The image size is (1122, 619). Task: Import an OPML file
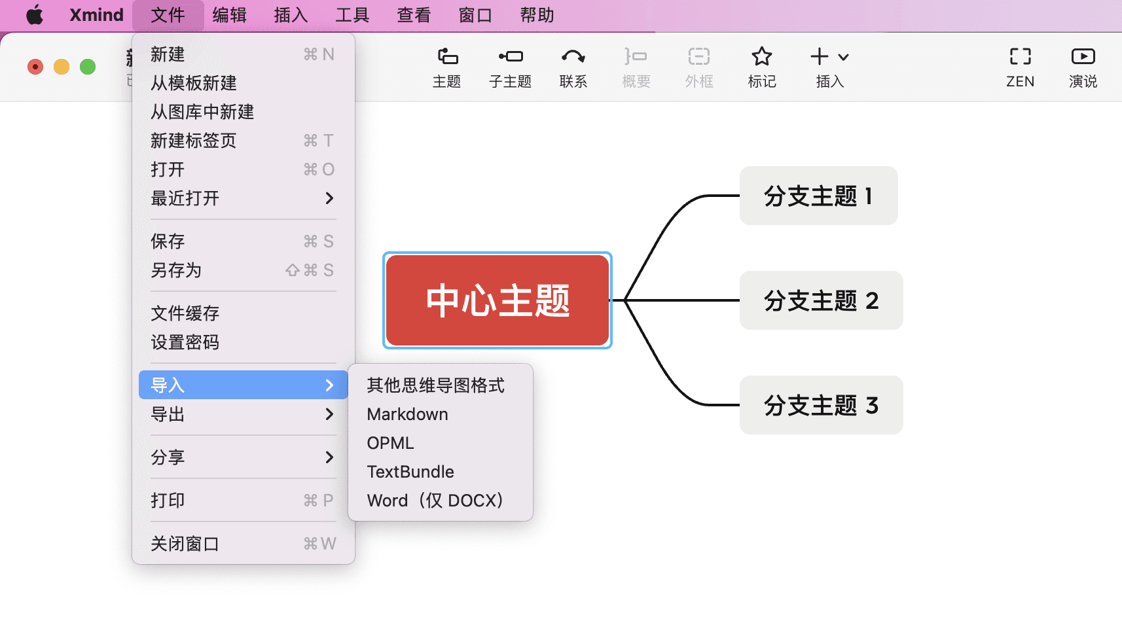coord(441,443)
